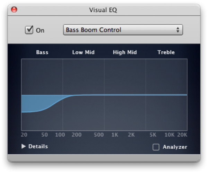Click the 1K frequency label
The width and height of the screenshot is (208, 173).
click(115, 135)
